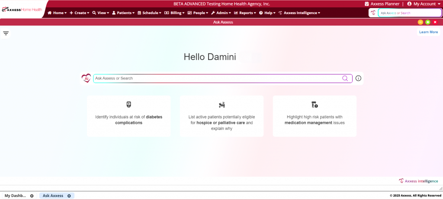Click the 2025 Axxess copyright text

[415, 196]
